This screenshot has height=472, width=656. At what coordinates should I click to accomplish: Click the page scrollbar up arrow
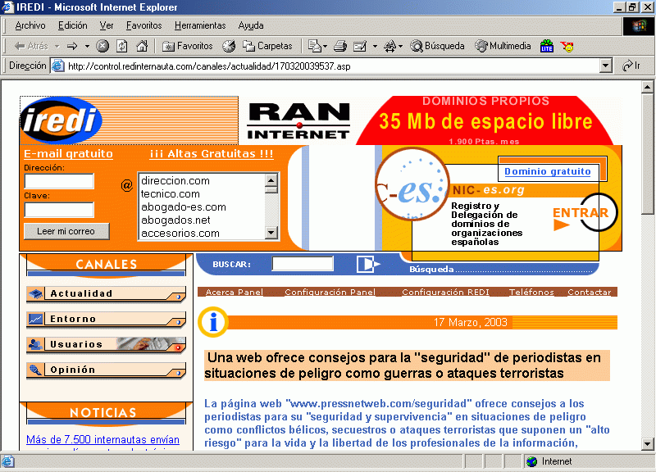(647, 87)
